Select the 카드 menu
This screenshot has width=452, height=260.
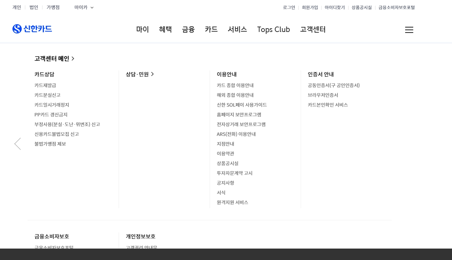point(211,30)
